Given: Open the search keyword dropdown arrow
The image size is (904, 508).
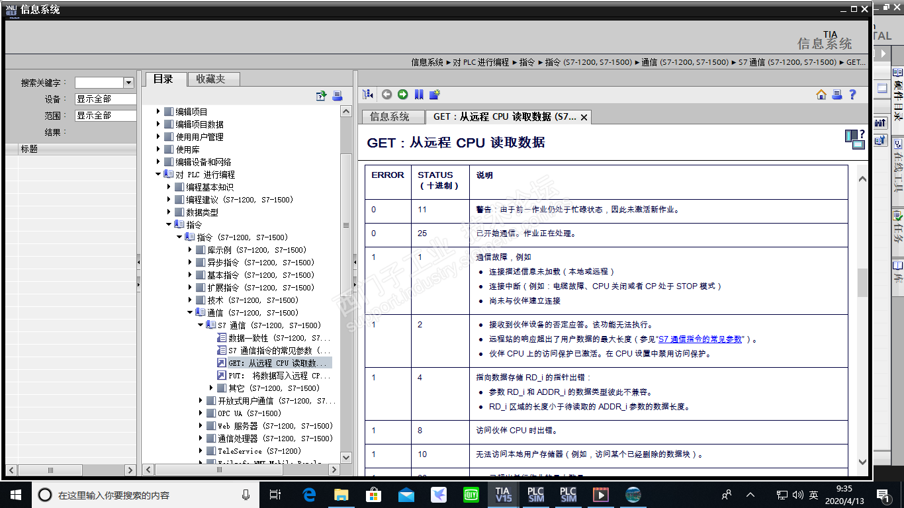Looking at the screenshot, I should [128, 83].
